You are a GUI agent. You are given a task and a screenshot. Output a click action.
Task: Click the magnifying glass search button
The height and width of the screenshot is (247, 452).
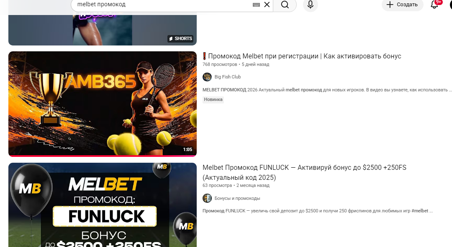click(285, 5)
